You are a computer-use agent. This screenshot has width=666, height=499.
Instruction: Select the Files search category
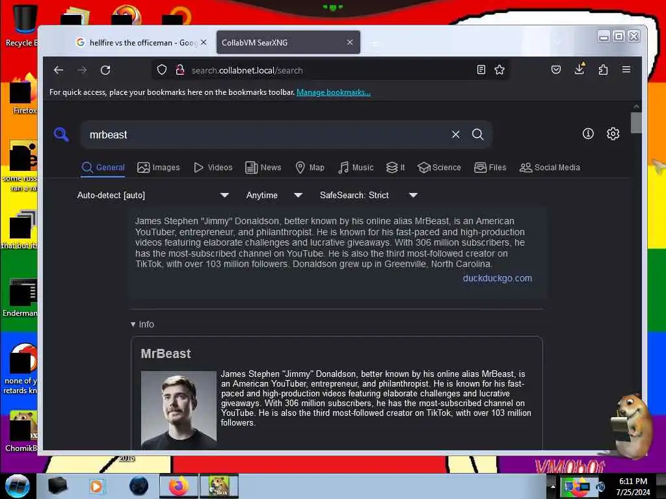[490, 168]
